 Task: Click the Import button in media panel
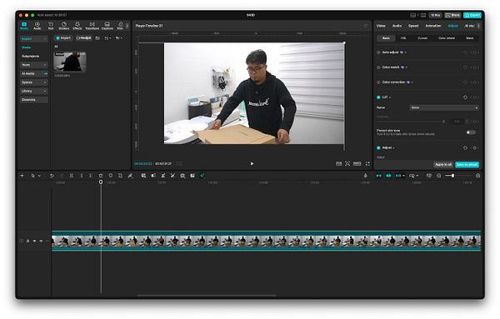(x=63, y=38)
